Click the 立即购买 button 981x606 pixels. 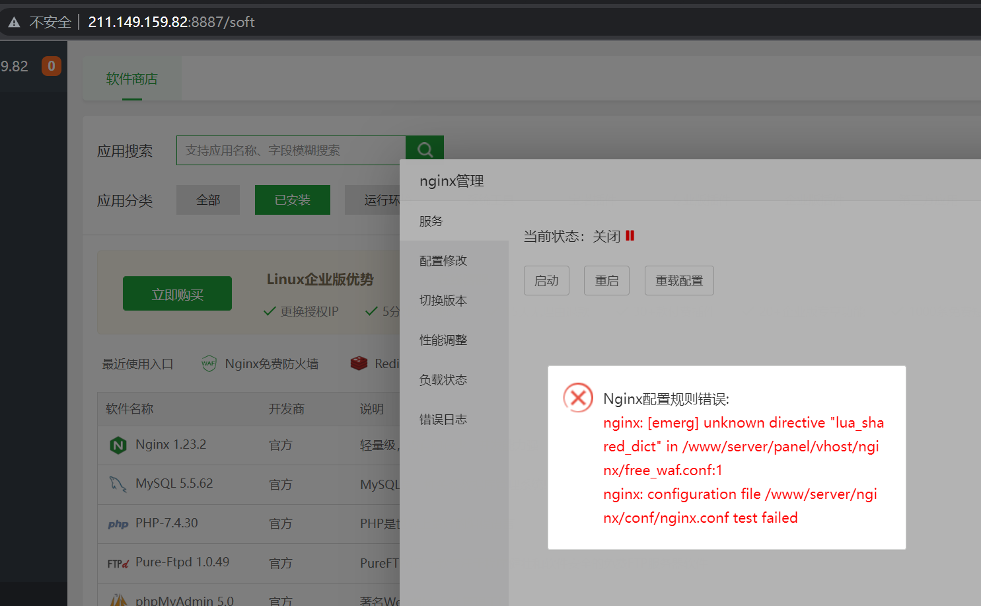(x=177, y=293)
